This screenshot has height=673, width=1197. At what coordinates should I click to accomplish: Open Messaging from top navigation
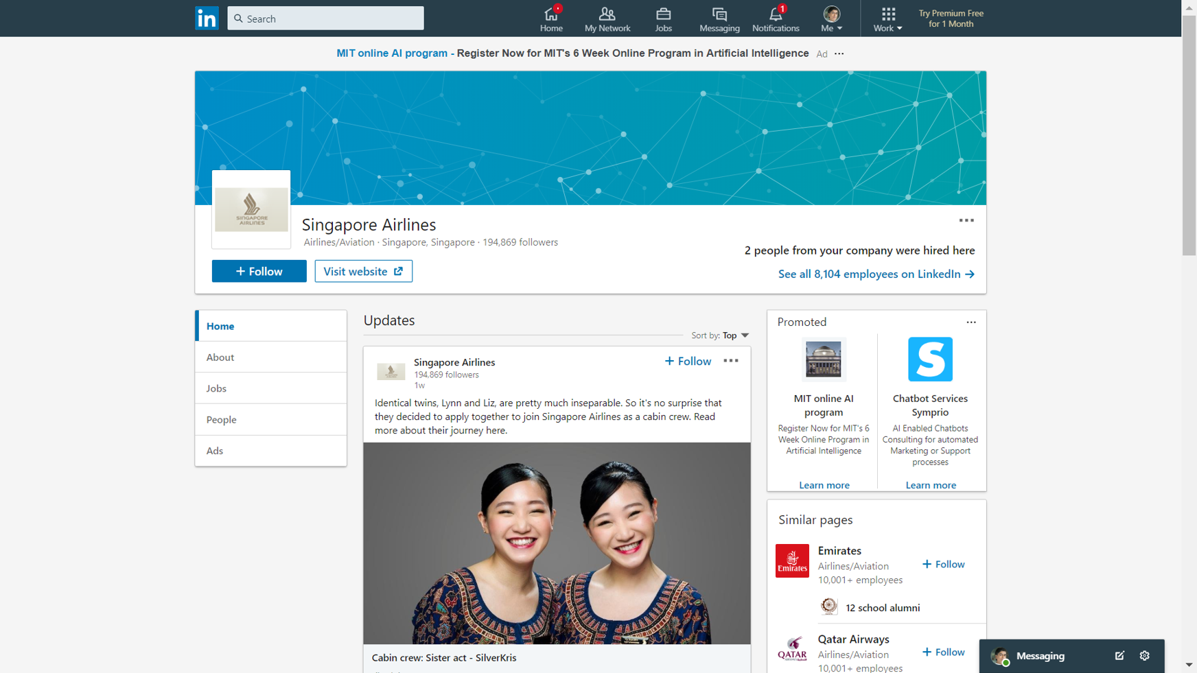pyautogui.click(x=719, y=19)
